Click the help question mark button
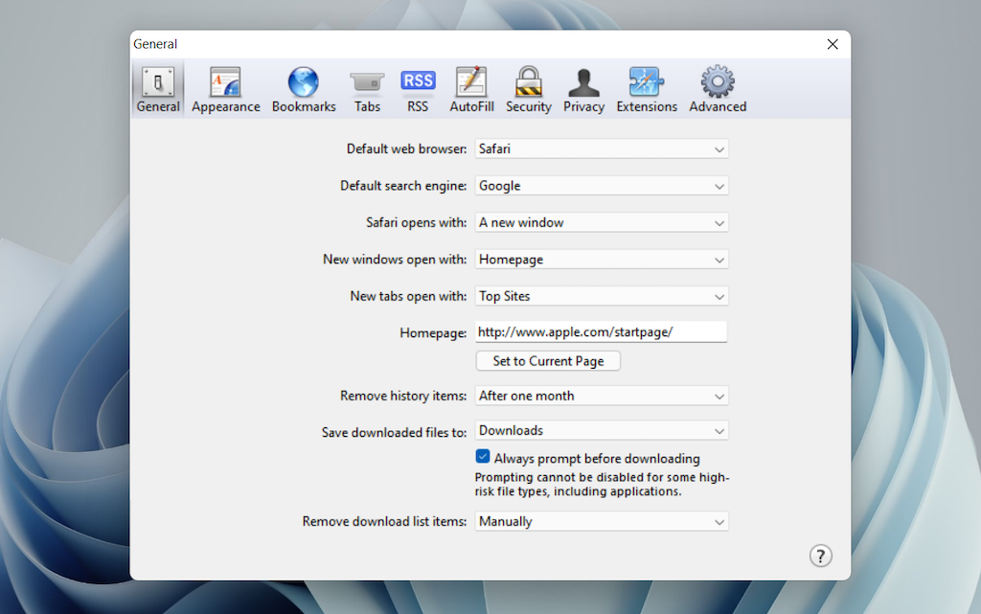 (x=820, y=556)
